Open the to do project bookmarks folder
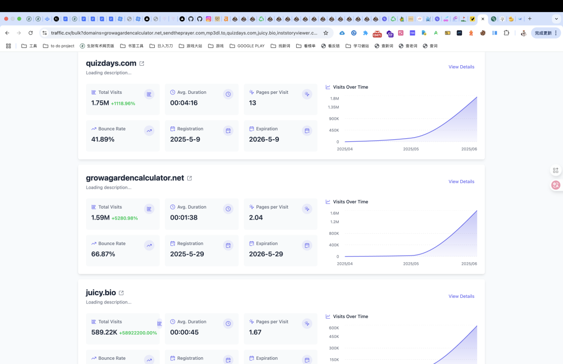 tap(58, 46)
